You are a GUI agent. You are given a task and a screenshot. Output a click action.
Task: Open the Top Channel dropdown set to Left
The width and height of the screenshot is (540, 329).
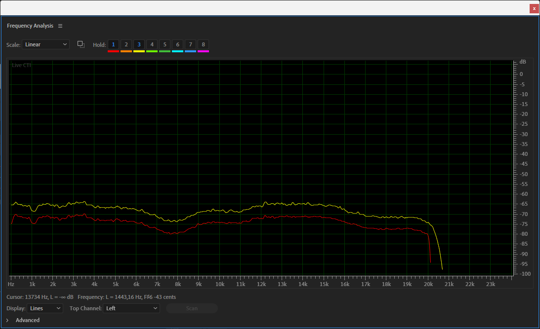pyautogui.click(x=131, y=308)
